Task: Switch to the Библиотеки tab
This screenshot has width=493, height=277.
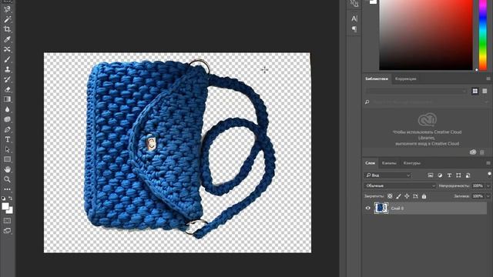Action: 377,78
